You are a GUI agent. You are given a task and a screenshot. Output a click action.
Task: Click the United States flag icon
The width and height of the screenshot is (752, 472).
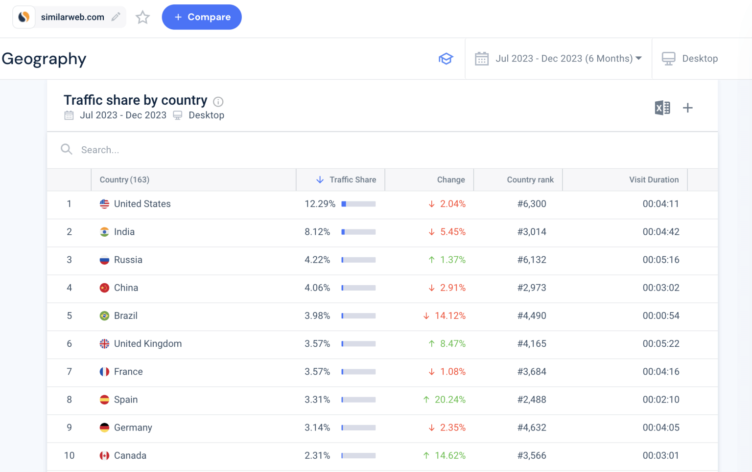(x=104, y=203)
